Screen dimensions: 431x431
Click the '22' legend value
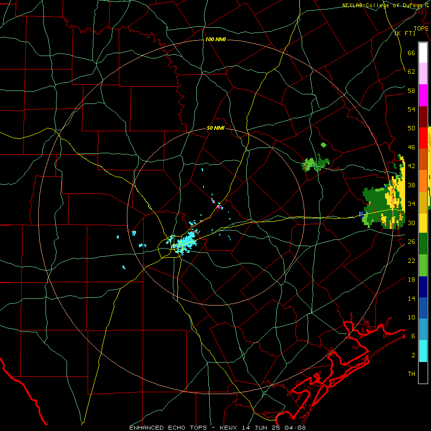[x=411, y=261]
